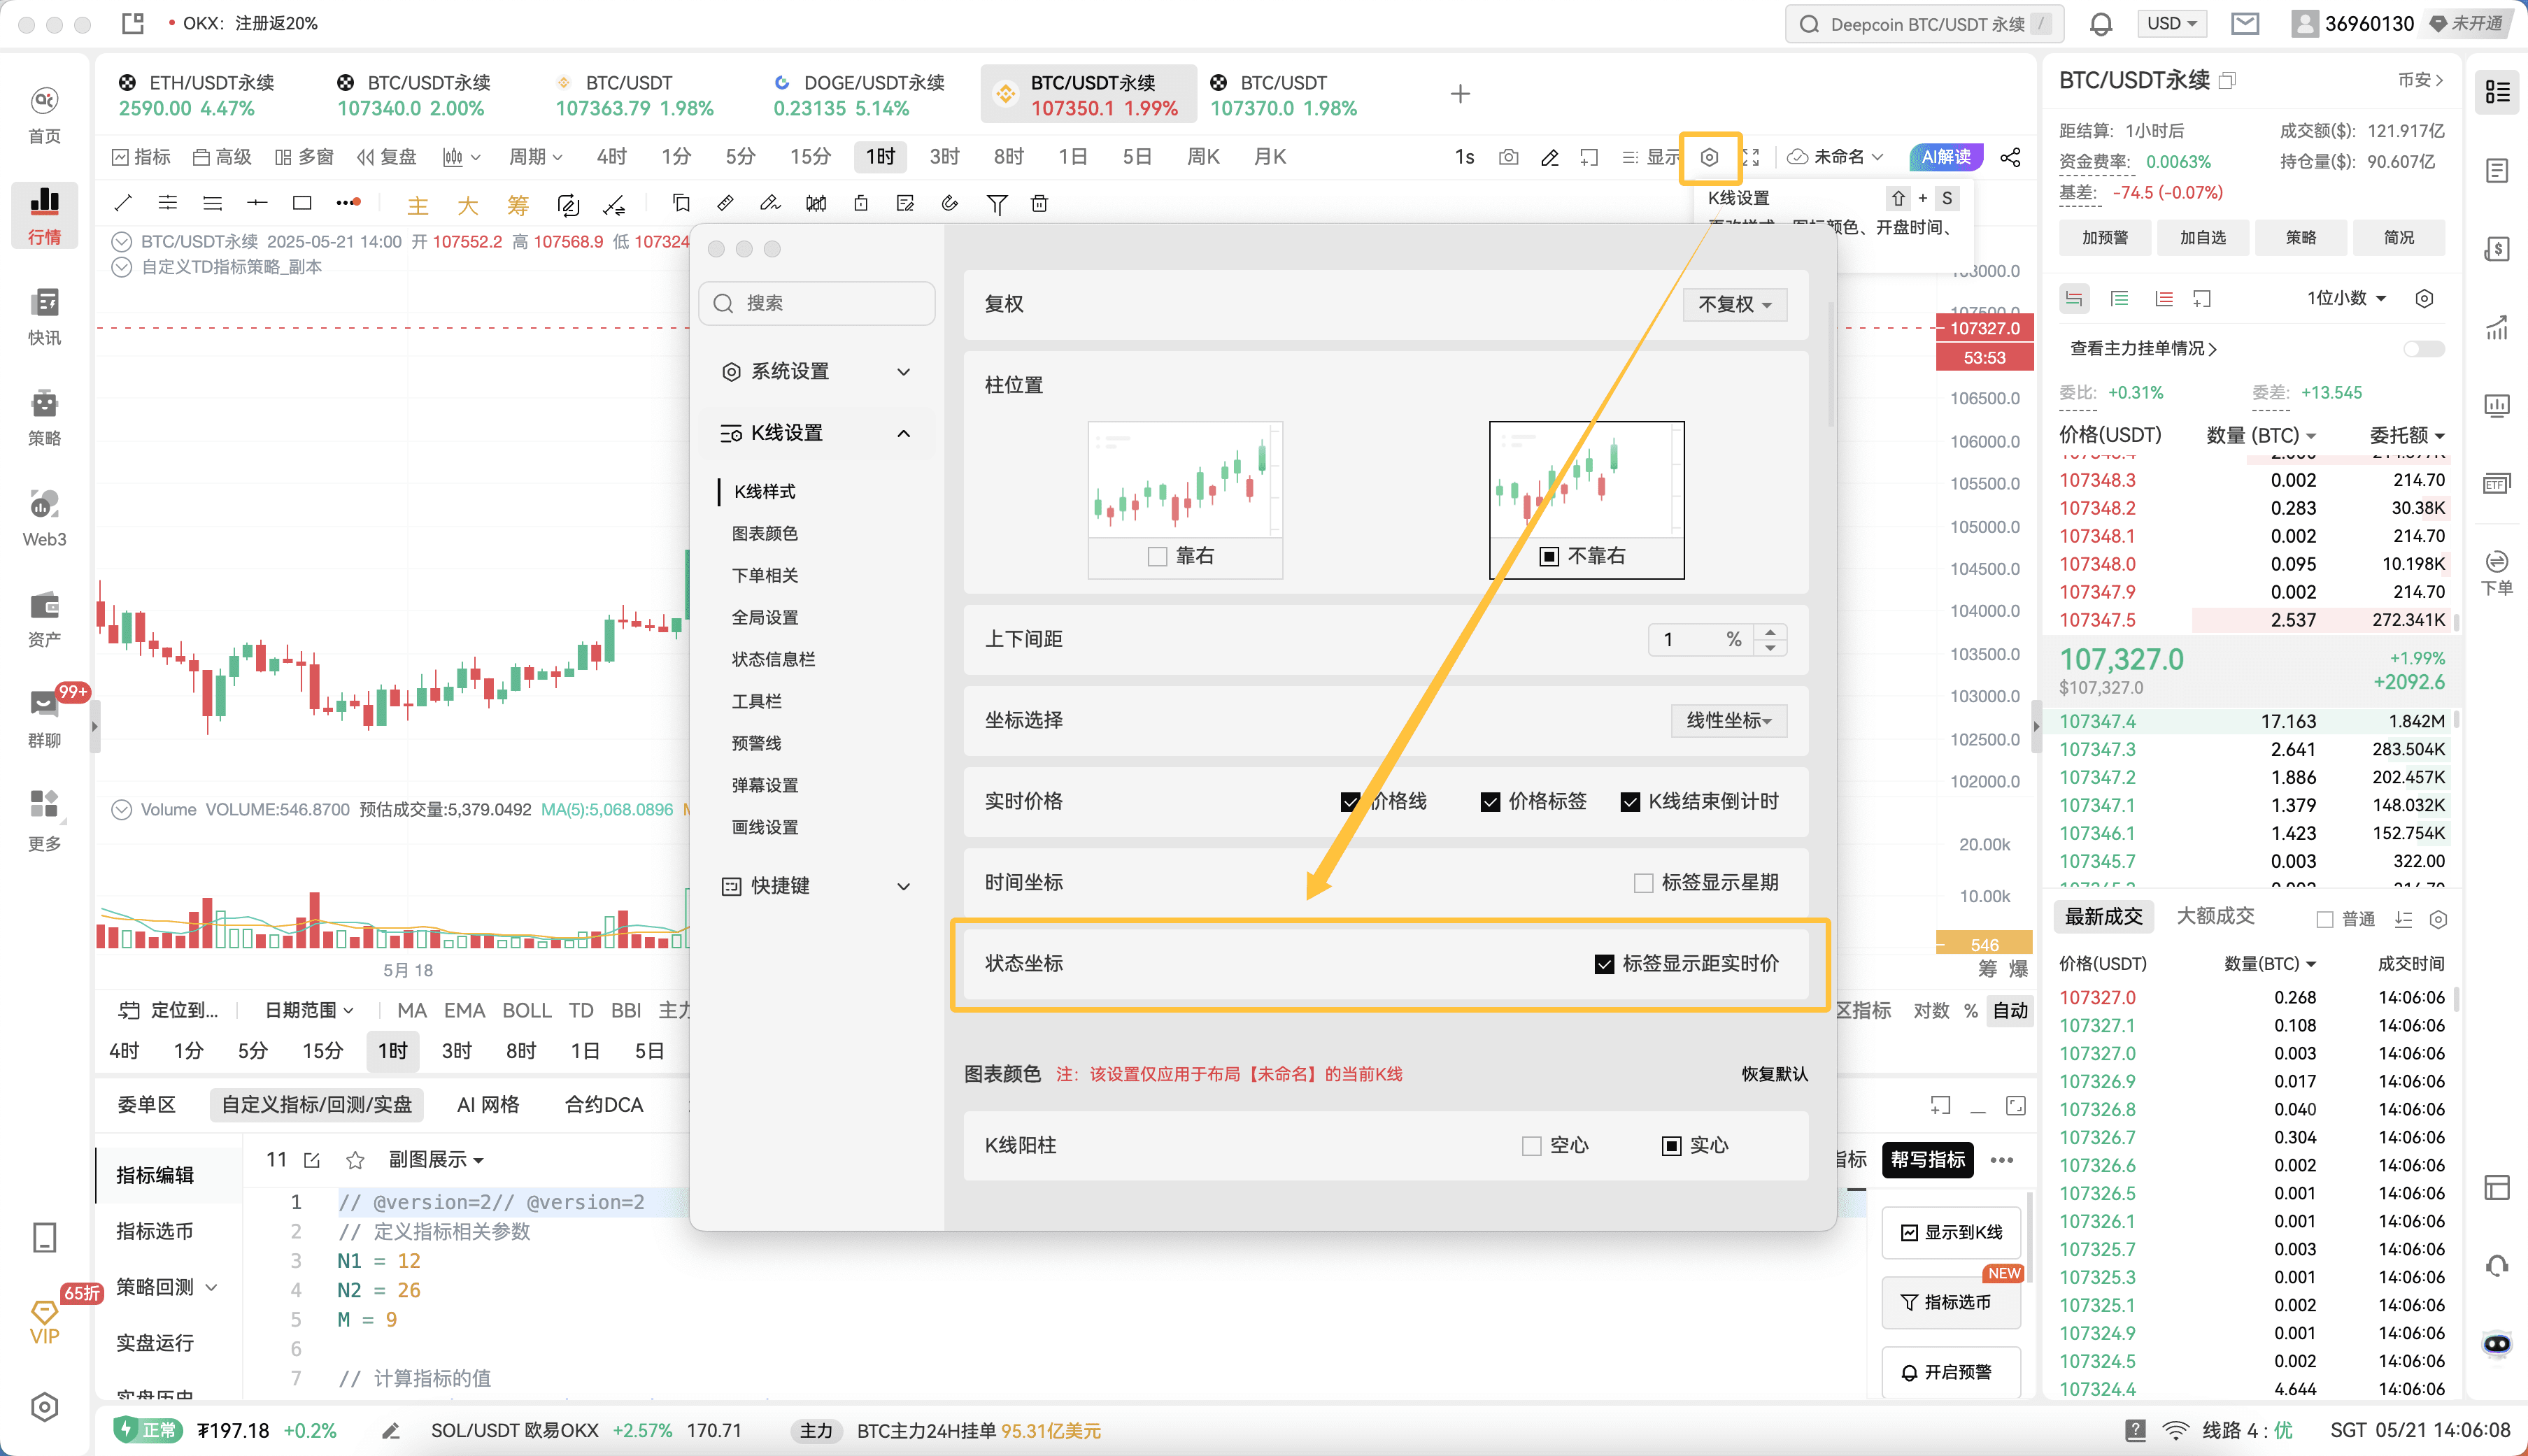Click the AI解读 button
The image size is (2528, 1456).
1946,157
